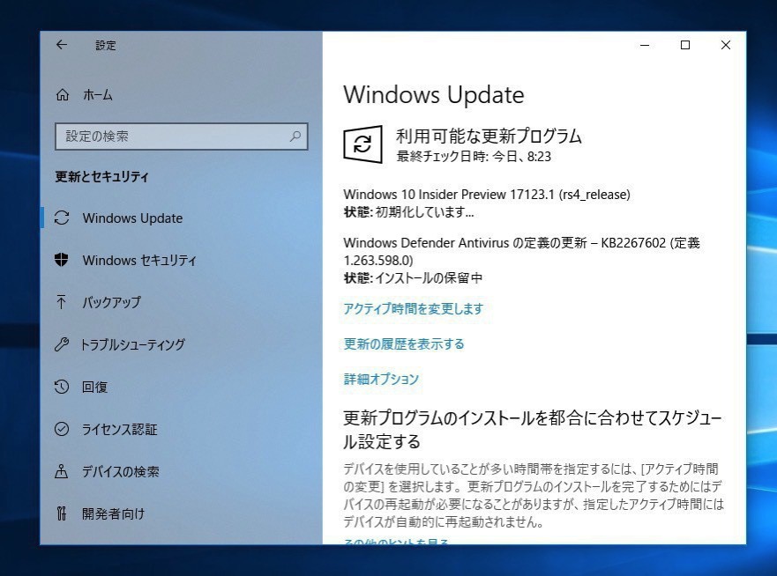Open Windows Update in the sidebar
777x576 pixels.
(x=132, y=218)
